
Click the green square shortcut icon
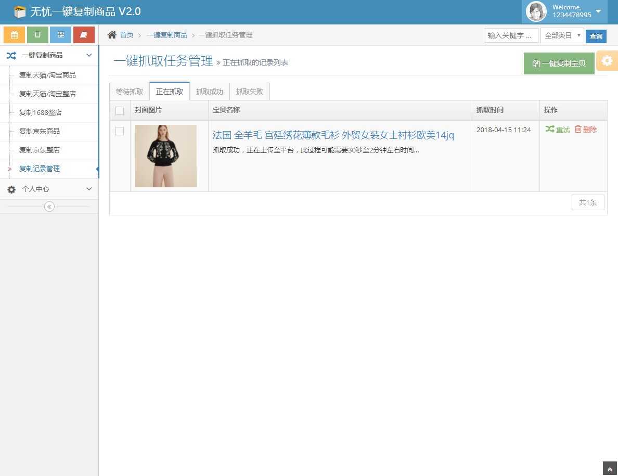click(x=37, y=35)
